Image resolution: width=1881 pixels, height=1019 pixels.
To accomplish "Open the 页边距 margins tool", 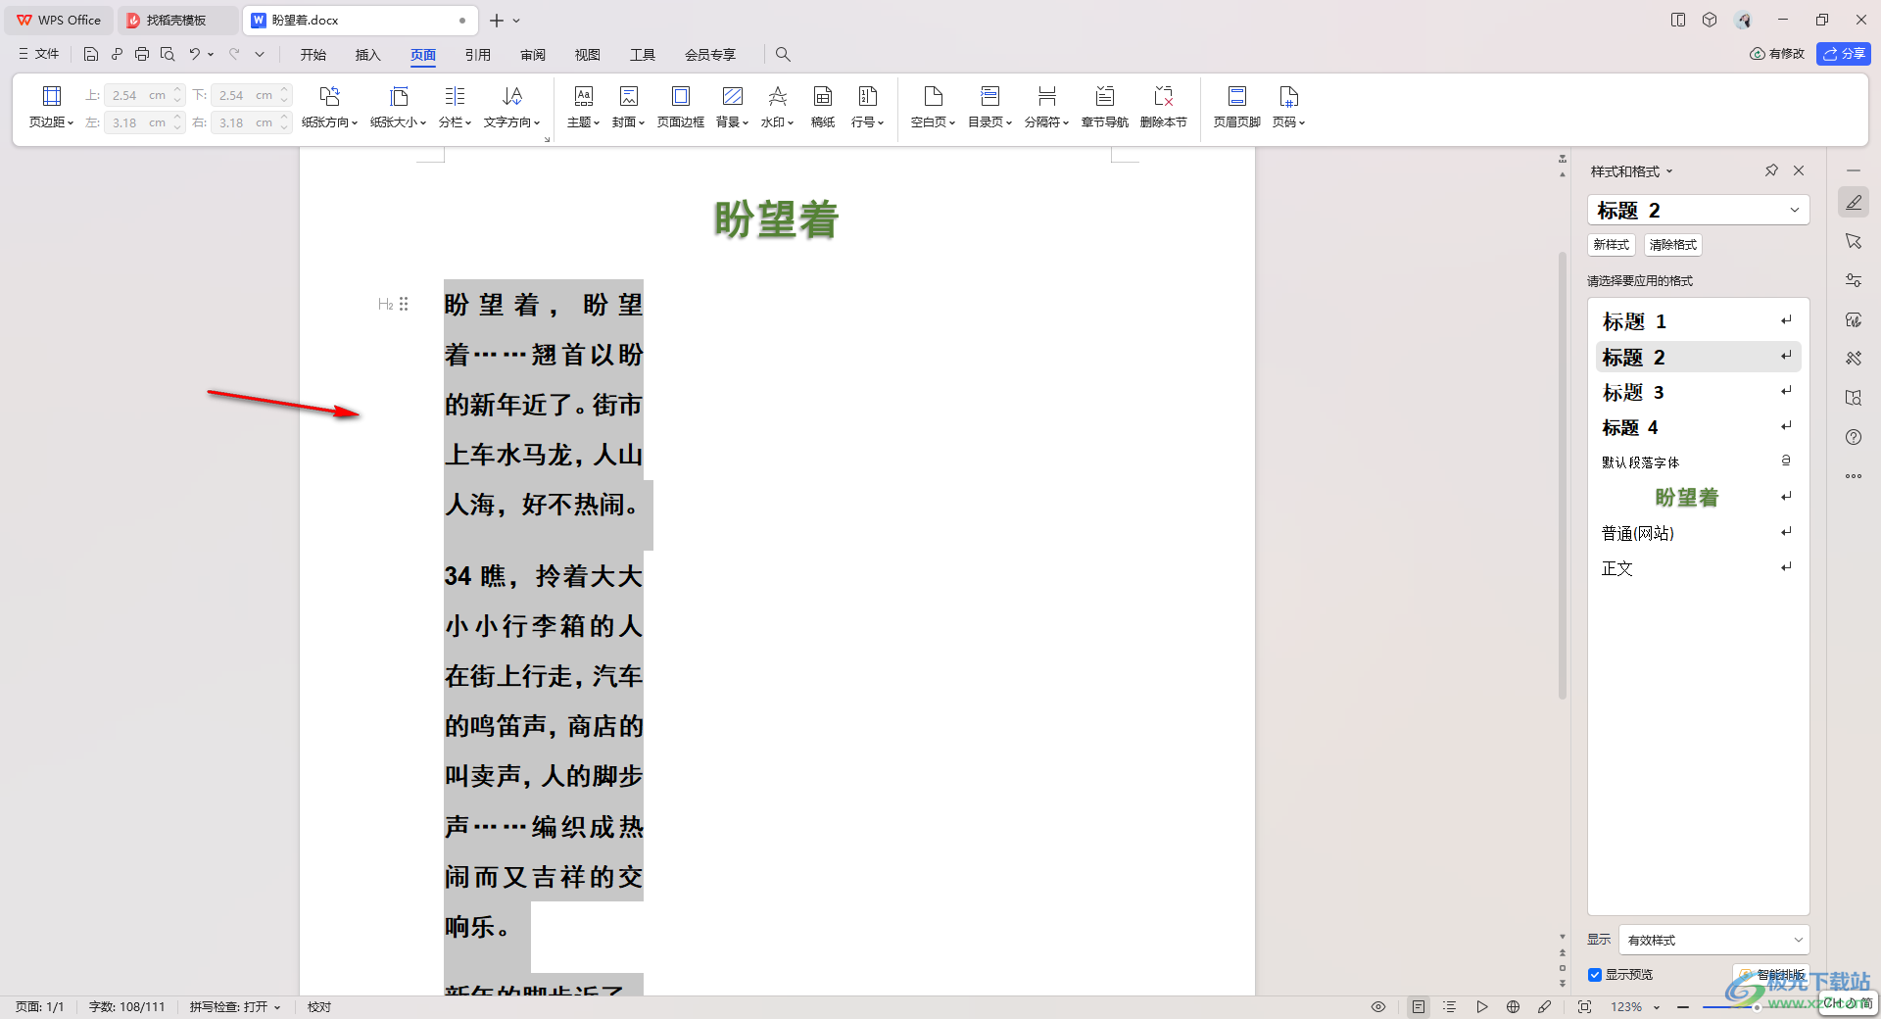I will 51,107.
